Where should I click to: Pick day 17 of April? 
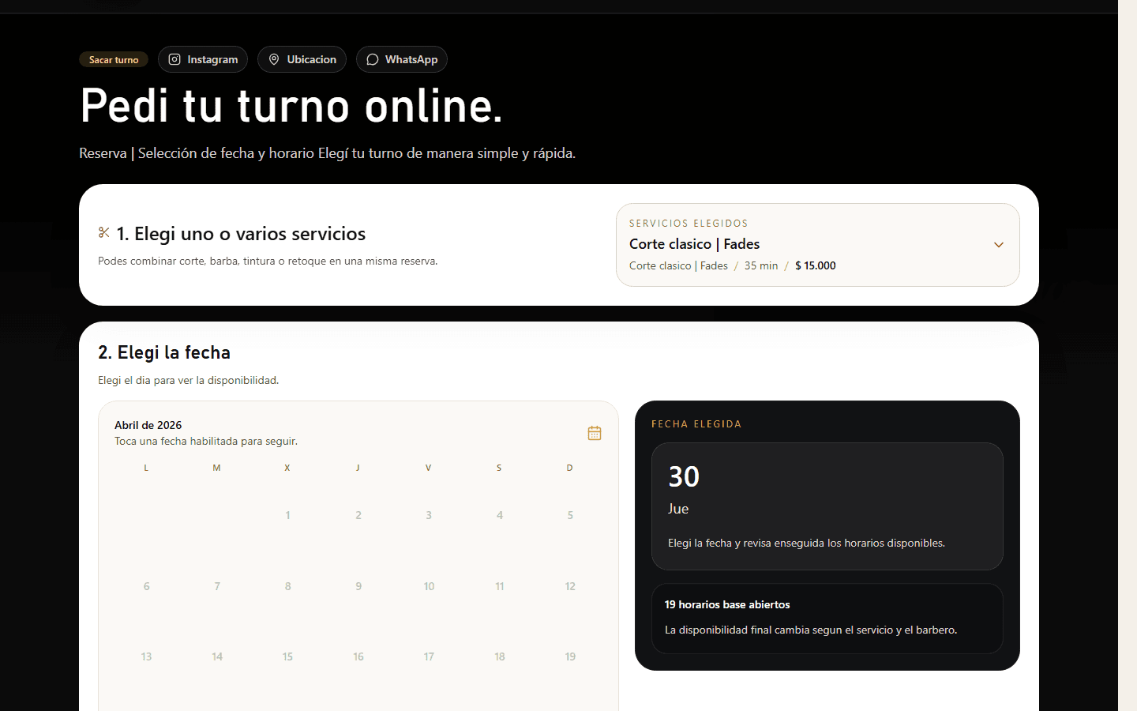[429, 656]
